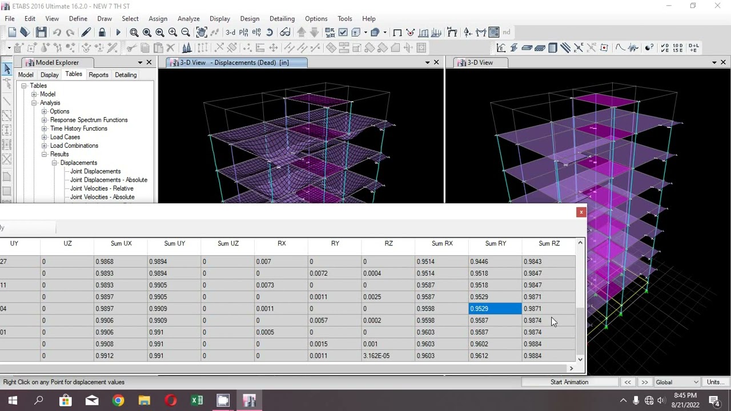Click the 'D+L+E' load combination icon
The width and height of the screenshot is (731, 411).
tap(693, 48)
